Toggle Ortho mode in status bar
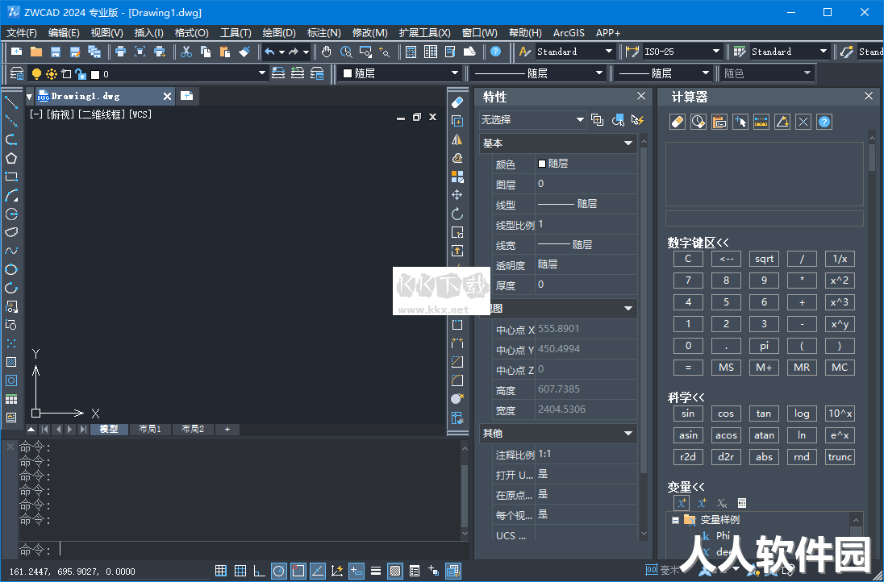 260,571
